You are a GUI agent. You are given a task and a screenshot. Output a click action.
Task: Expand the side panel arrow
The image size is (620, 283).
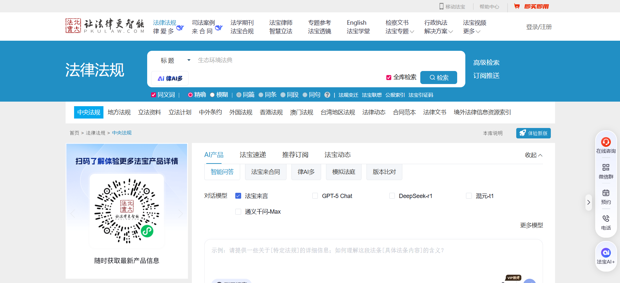589,202
